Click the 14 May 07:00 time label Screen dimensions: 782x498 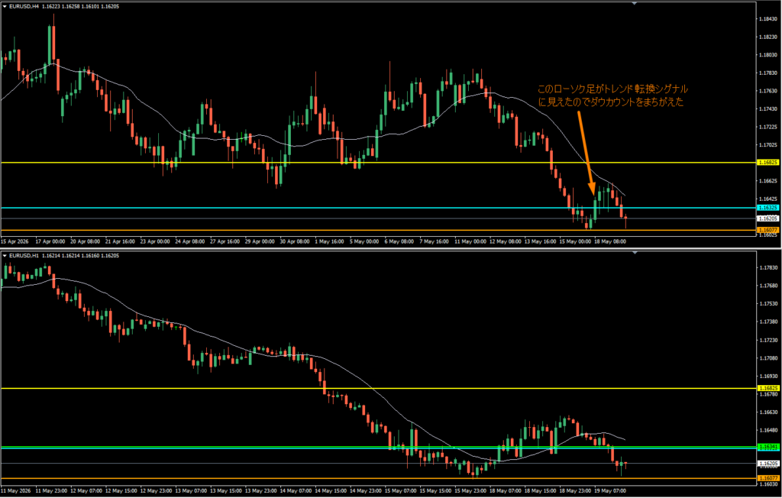[296, 490]
